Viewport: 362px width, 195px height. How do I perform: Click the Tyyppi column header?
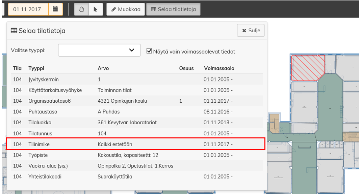coord(36,68)
